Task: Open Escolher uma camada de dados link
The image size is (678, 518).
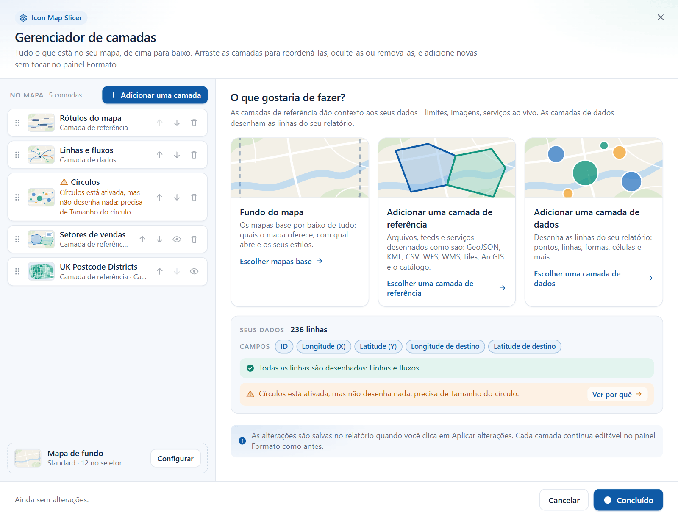Action: pos(593,278)
